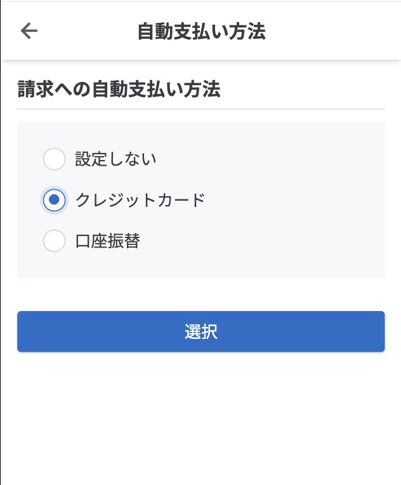401x485 pixels.
Task: Select the 設定しない radio button
Action: pyautogui.click(x=54, y=159)
